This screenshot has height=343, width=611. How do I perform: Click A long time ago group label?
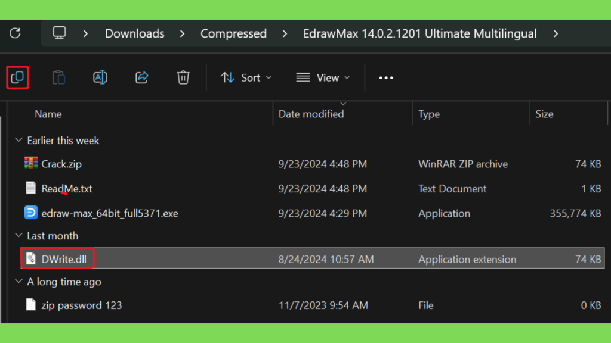(64, 282)
